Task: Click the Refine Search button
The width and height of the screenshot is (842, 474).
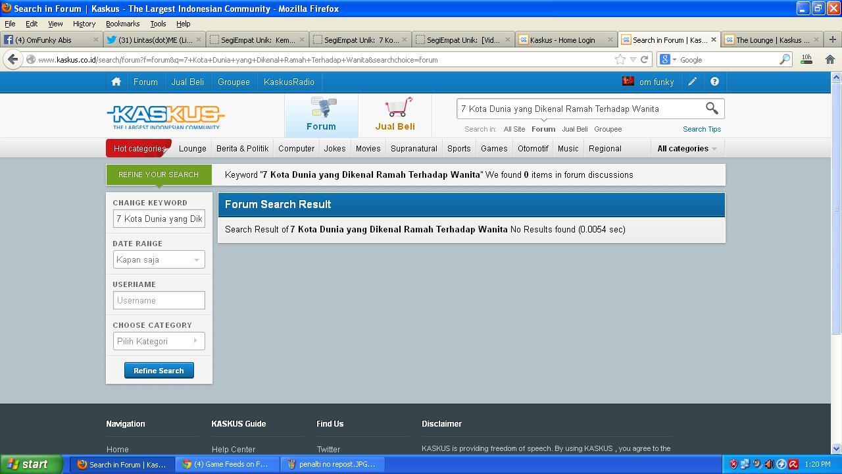Action: [x=159, y=371]
